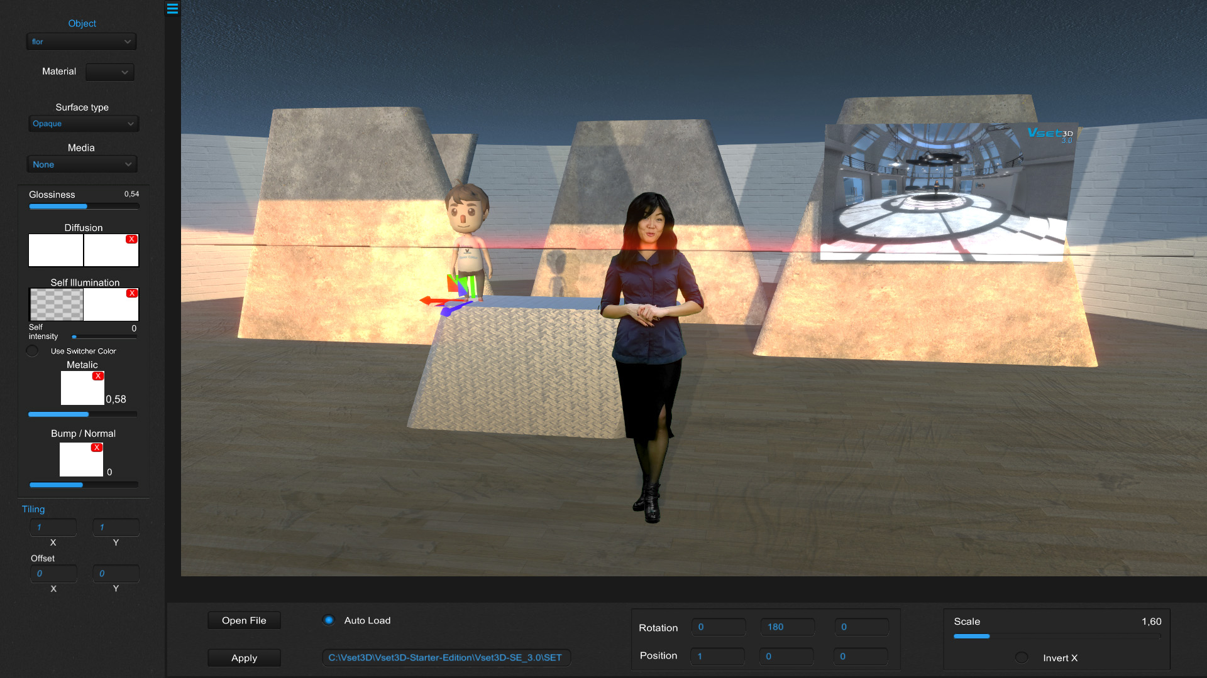Screen dimensions: 1207x678
Task: Click the Glossiness value 0,54
Action: pos(131,194)
